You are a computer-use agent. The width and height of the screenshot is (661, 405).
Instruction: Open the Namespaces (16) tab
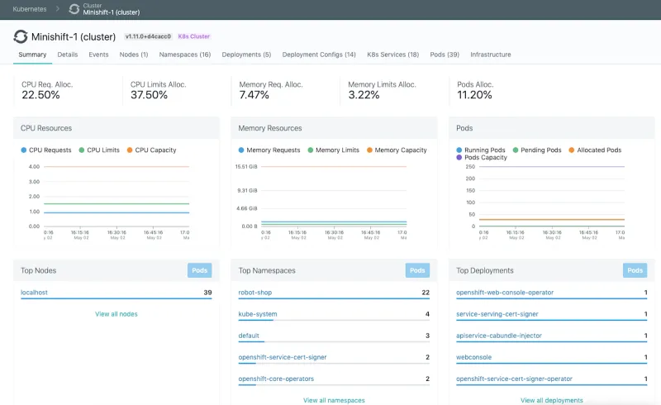click(184, 55)
